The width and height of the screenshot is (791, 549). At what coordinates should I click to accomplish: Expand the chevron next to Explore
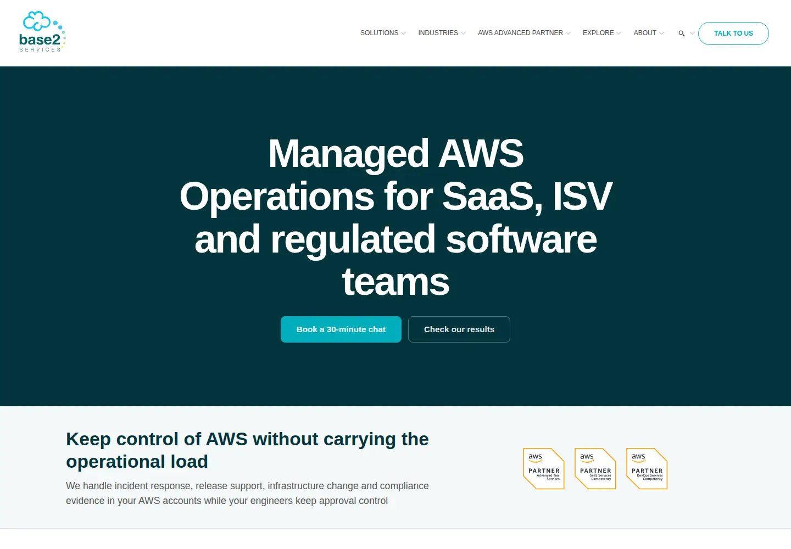(x=619, y=33)
